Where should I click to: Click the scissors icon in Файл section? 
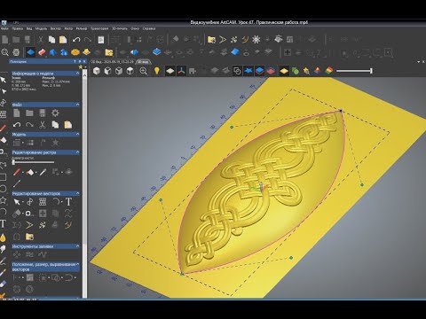(43, 125)
